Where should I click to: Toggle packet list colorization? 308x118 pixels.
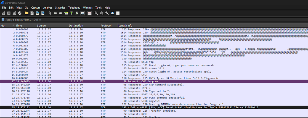[89, 13]
